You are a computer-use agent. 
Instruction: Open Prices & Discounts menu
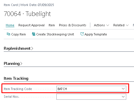[x=72, y=25]
